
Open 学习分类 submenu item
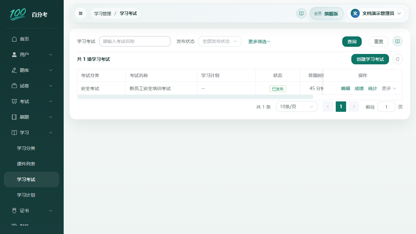pyautogui.click(x=32, y=148)
